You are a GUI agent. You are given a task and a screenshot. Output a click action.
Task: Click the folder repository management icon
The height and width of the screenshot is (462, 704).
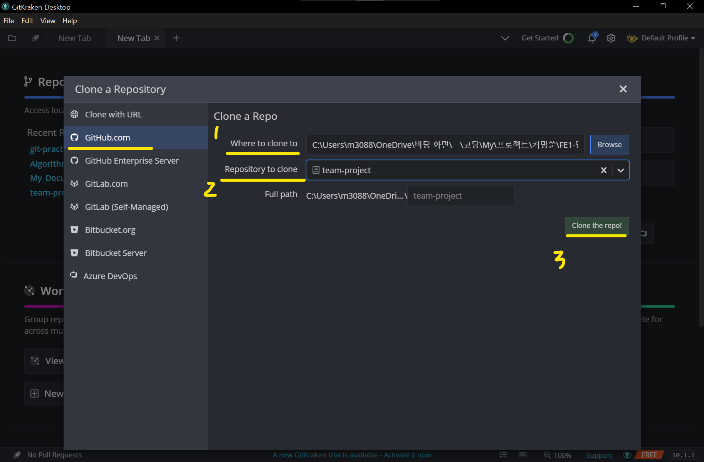click(12, 38)
